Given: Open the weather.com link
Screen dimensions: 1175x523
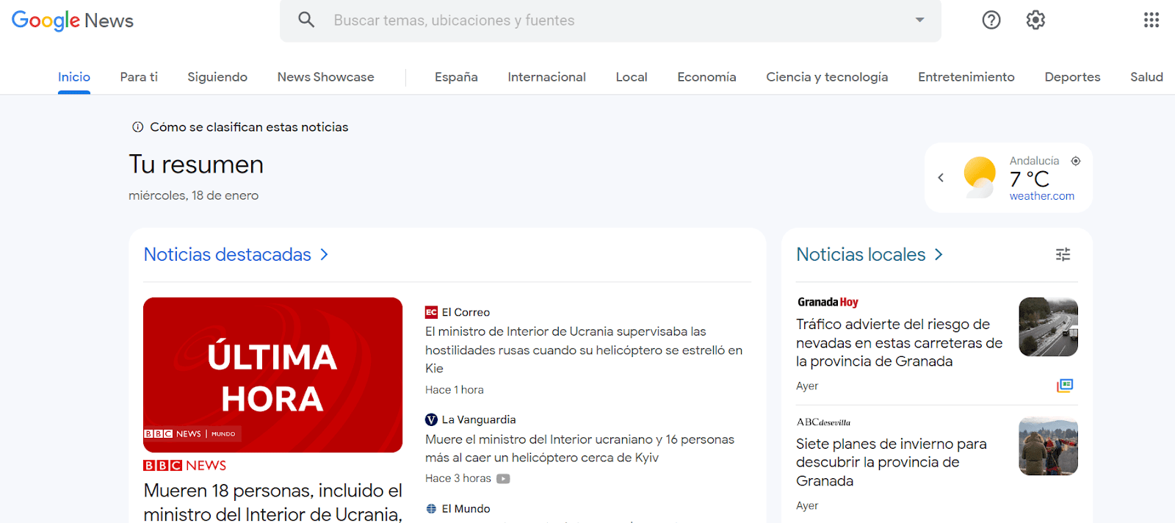Looking at the screenshot, I should [x=1041, y=196].
